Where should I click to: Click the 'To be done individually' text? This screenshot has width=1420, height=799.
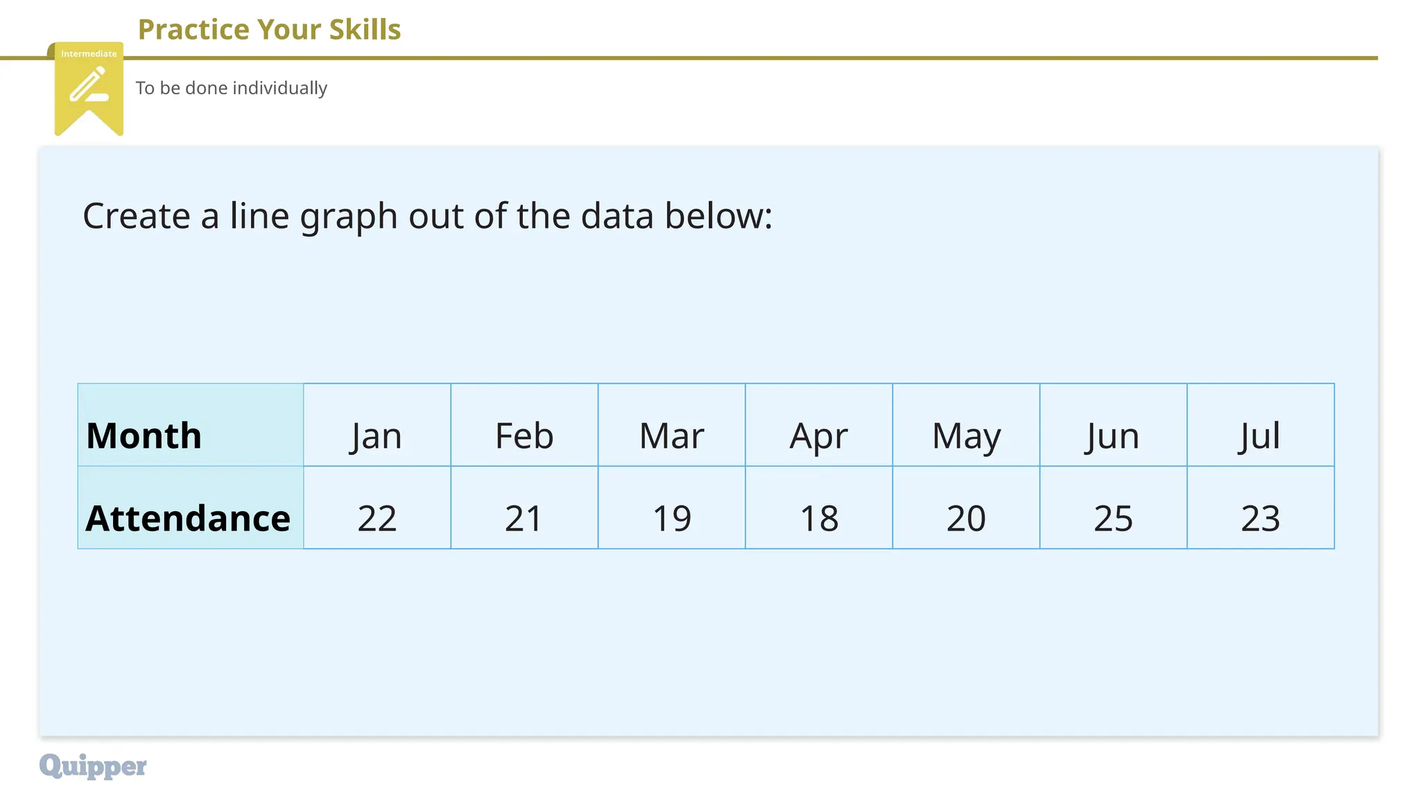point(231,88)
